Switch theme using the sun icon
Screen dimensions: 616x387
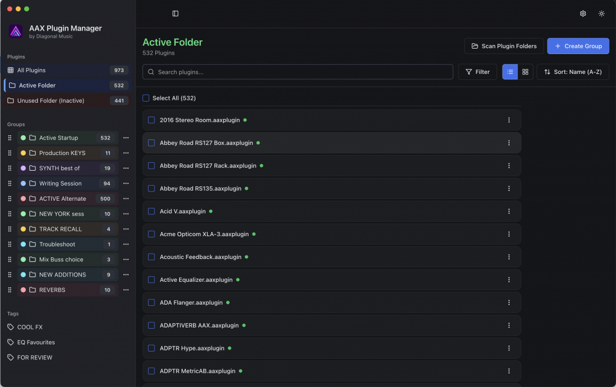tap(602, 14)
